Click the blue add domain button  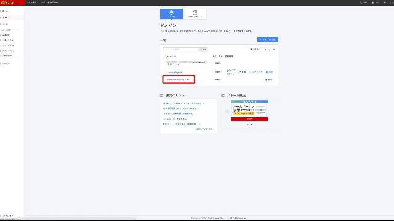268,39
